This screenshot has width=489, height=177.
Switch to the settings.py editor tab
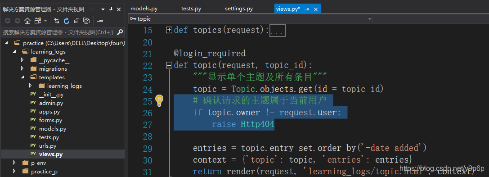click(239, 9)
